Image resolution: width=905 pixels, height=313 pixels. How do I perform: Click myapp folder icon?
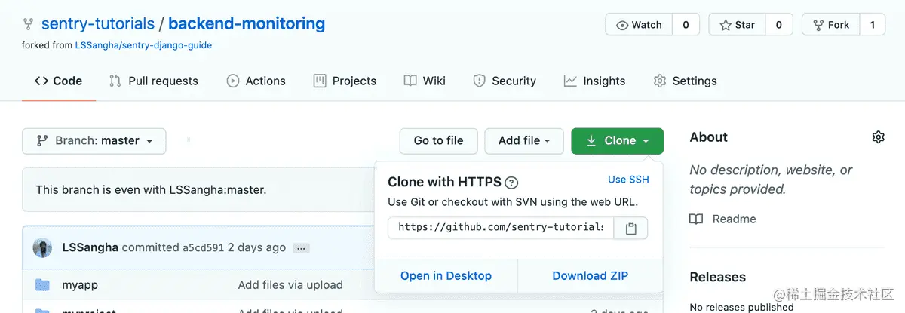point(42,285)
